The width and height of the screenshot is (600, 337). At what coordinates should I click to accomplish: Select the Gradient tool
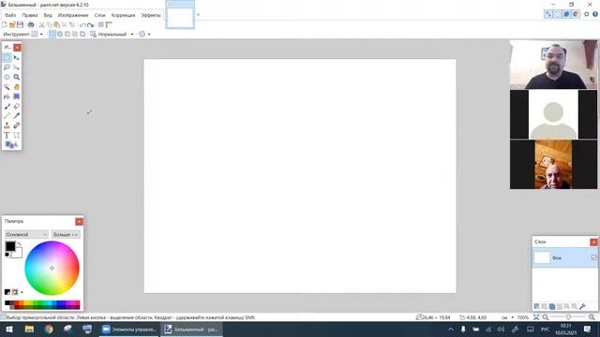(17, 96)
